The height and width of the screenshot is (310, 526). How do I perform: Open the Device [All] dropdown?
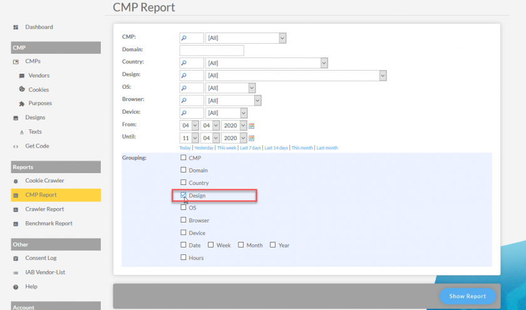coord(227,113)
